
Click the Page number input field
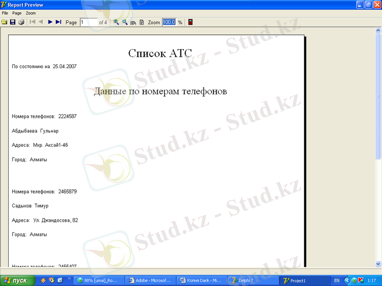coord(89,22)
